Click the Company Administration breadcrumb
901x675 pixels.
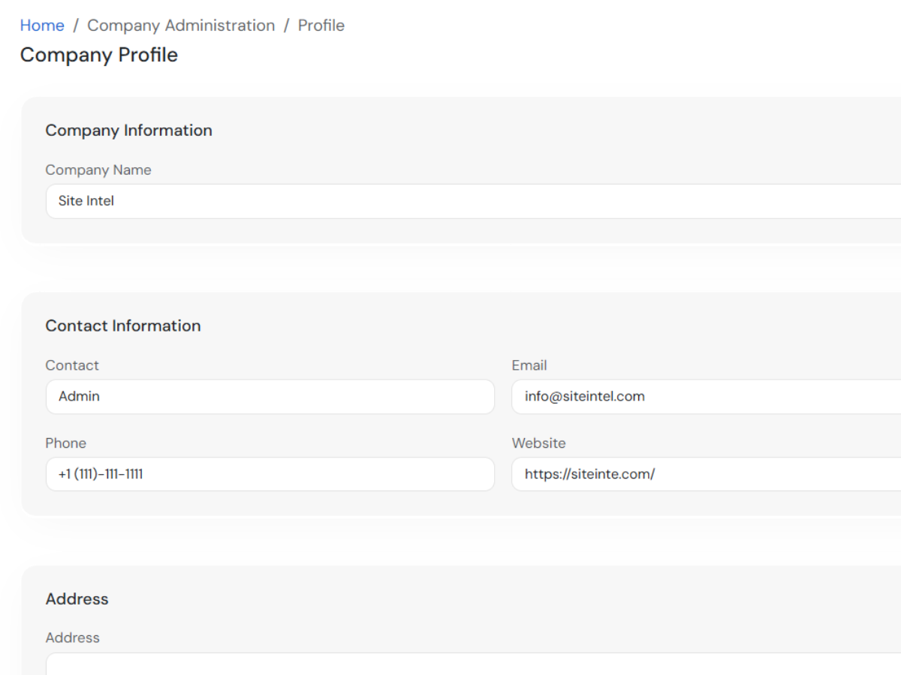[x=181, y=25]
